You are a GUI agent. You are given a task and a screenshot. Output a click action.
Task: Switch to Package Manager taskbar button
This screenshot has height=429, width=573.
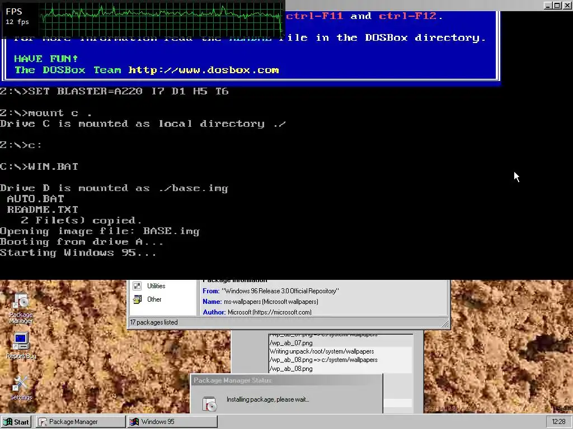[x=81, y=422]
